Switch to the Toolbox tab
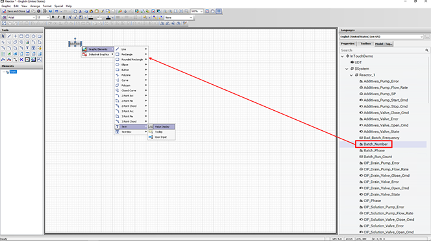This screenshot has width=431, height=241. point(365,43)
